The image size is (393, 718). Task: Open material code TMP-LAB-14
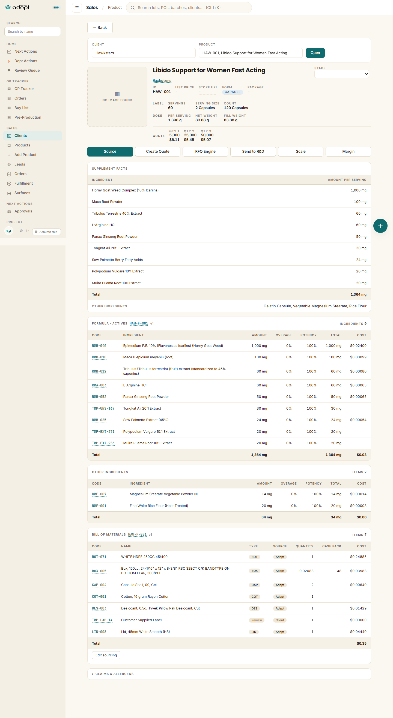click(x=102, y=620)
